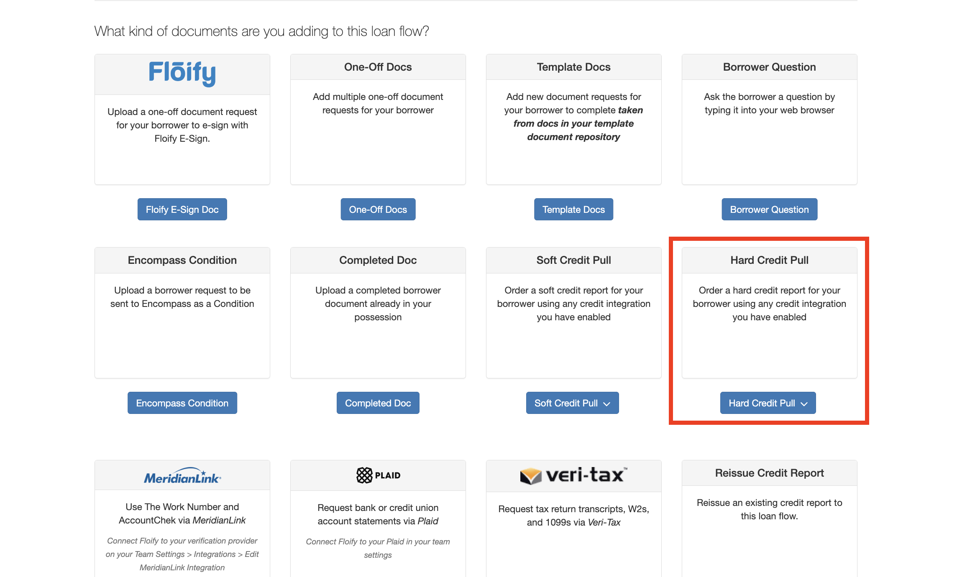Viewport: 957px width, 577px height.
Task: Click the Borrower Question card heading
Action: [769, 67]
